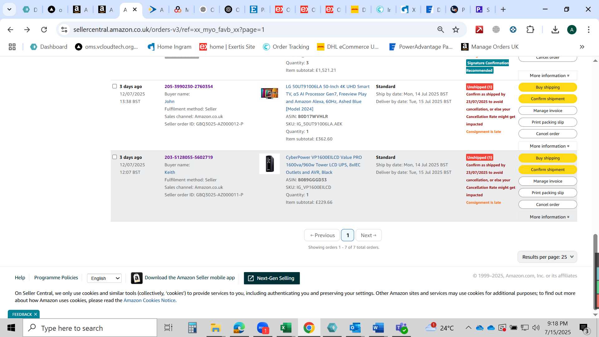This screenshot has width=599, height=337.
Task: Open the English language dropdown
Action: (x=104, y=278)
